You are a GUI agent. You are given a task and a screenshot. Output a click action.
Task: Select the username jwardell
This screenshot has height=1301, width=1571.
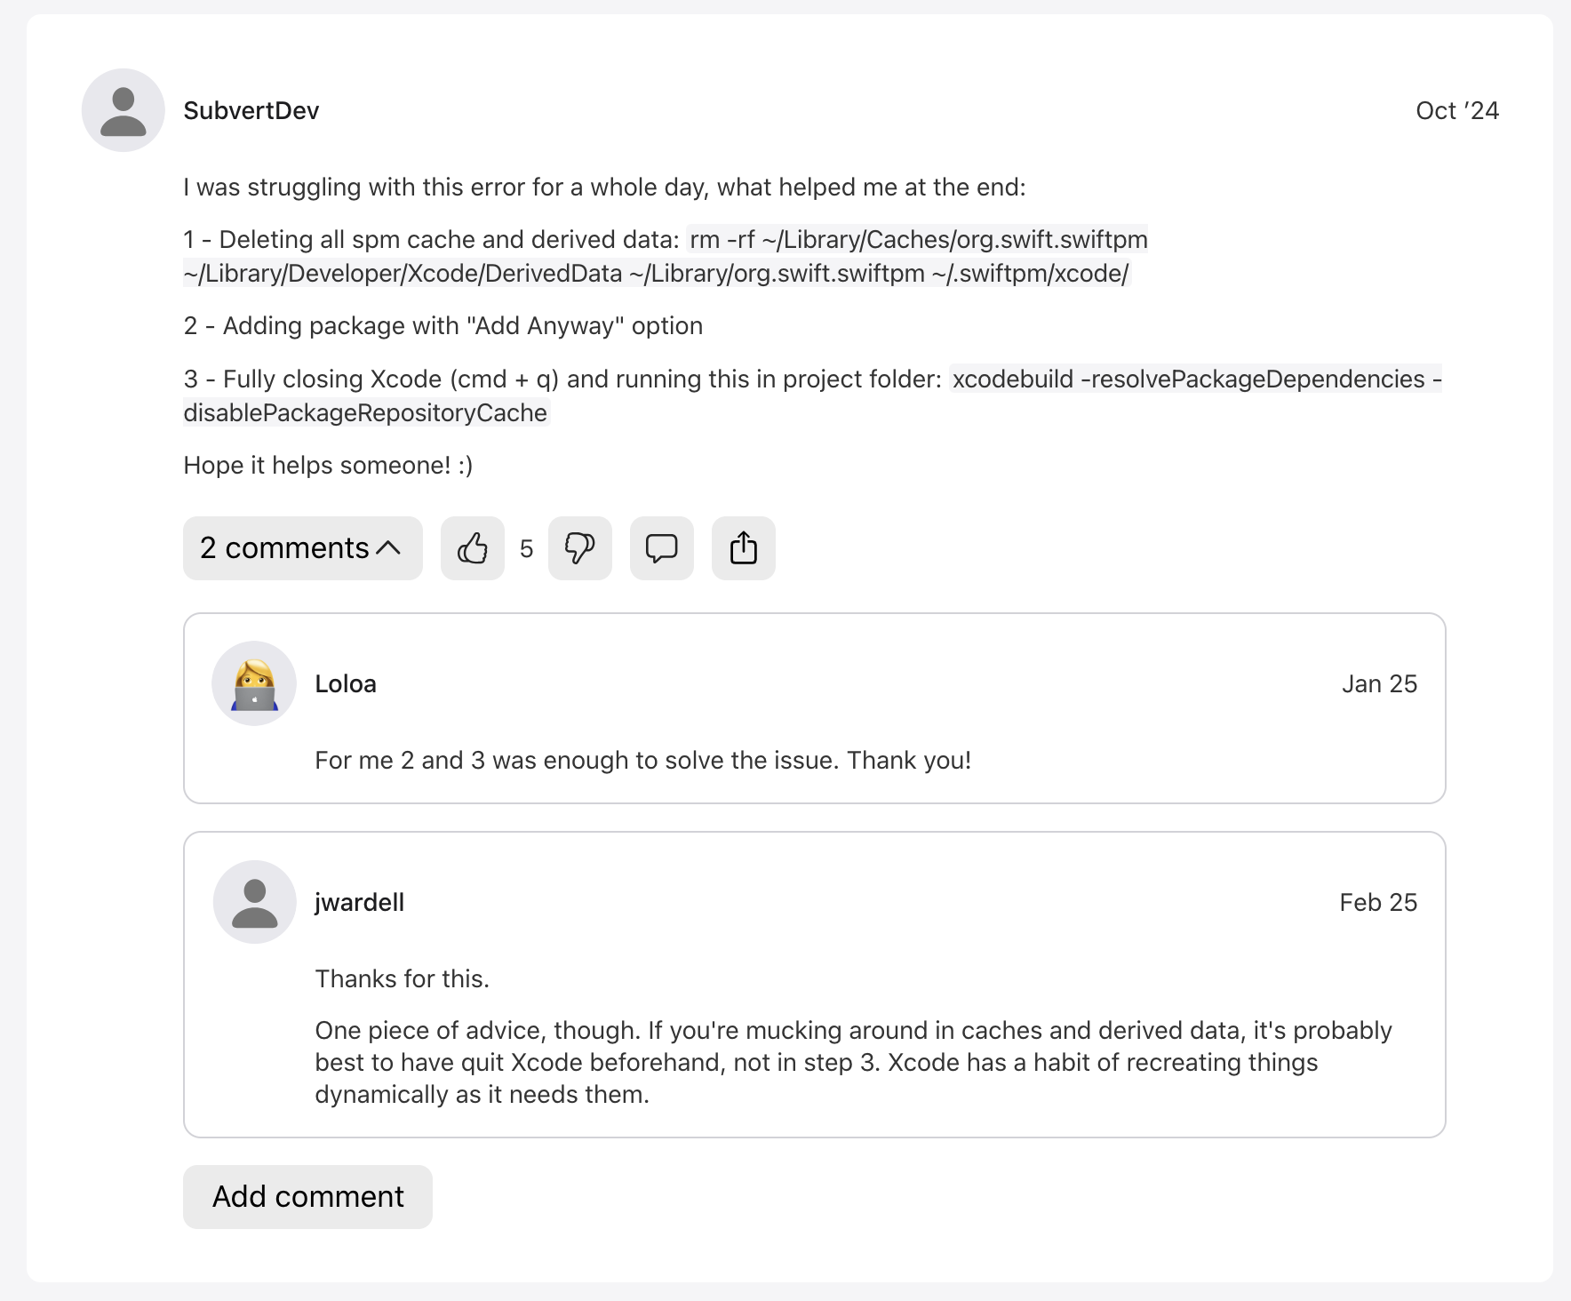point(359,901)
